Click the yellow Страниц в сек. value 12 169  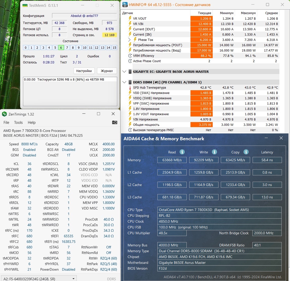109,35
